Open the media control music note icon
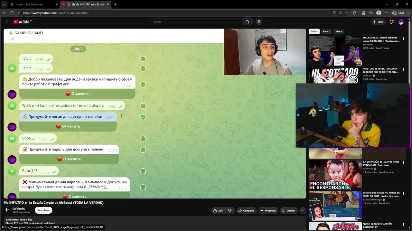 pyautogui.click(x=363, y=13)
